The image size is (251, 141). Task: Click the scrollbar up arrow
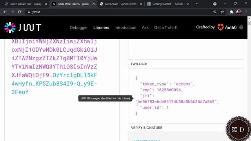coord(249,18)
